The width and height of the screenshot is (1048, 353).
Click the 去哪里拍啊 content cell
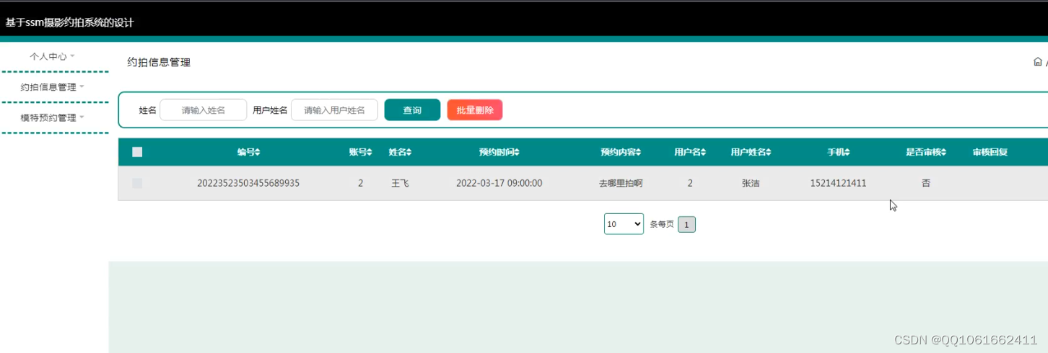[621, 184]
